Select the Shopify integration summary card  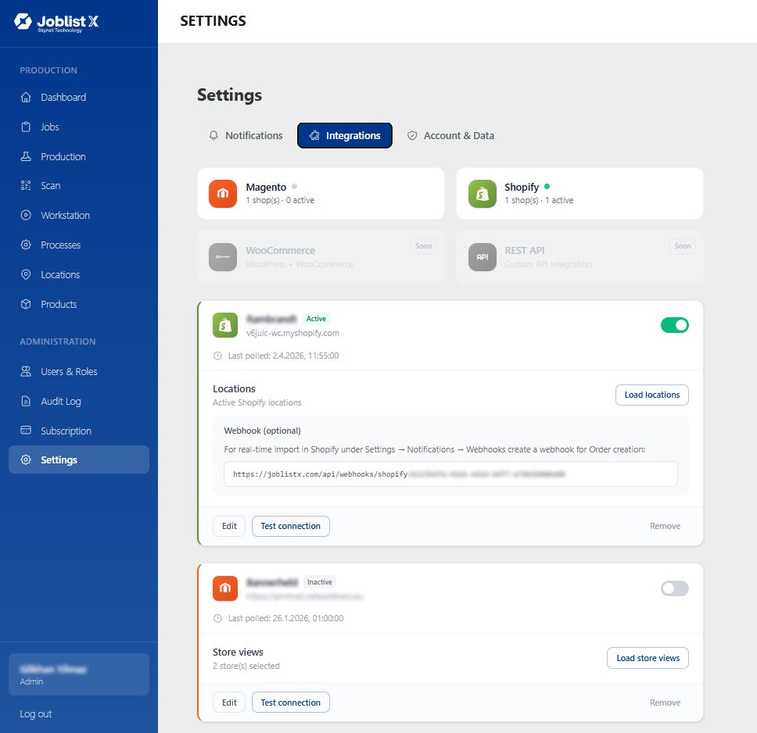point(579,194)
